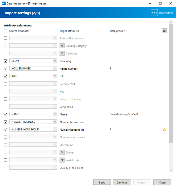
Task: Click the scrollbar down arrow
Action: click(x=171, y=170)
